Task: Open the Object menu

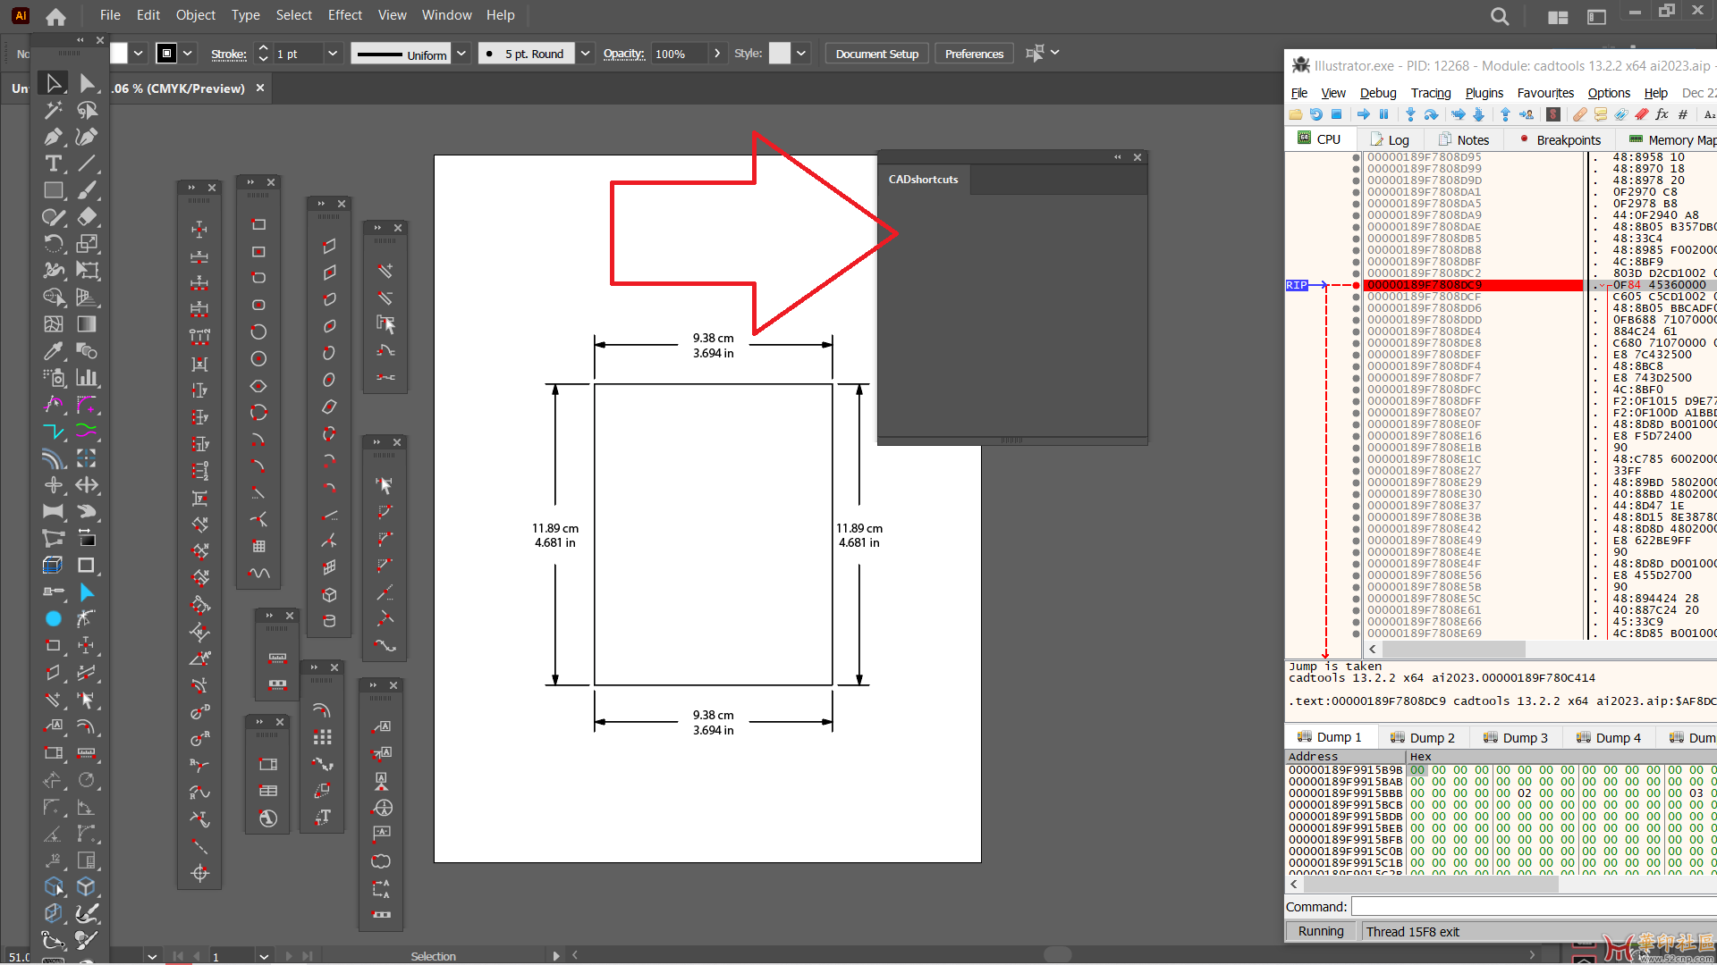Action: click(x=196, y=14)
